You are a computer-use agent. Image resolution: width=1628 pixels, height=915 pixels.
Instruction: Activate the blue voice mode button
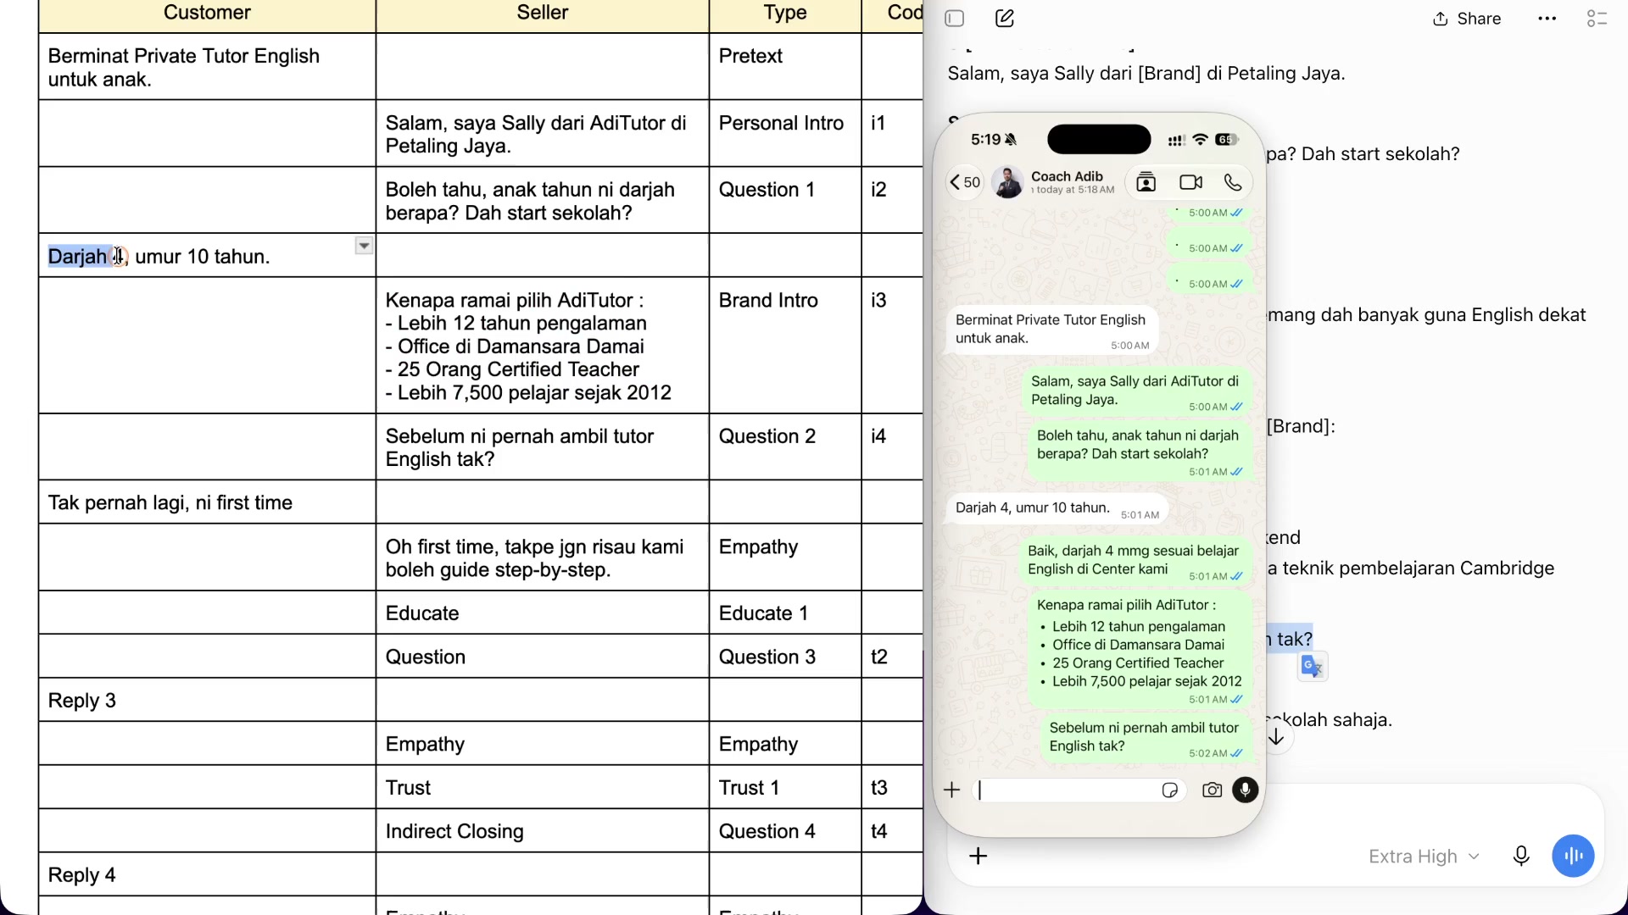1573,857
